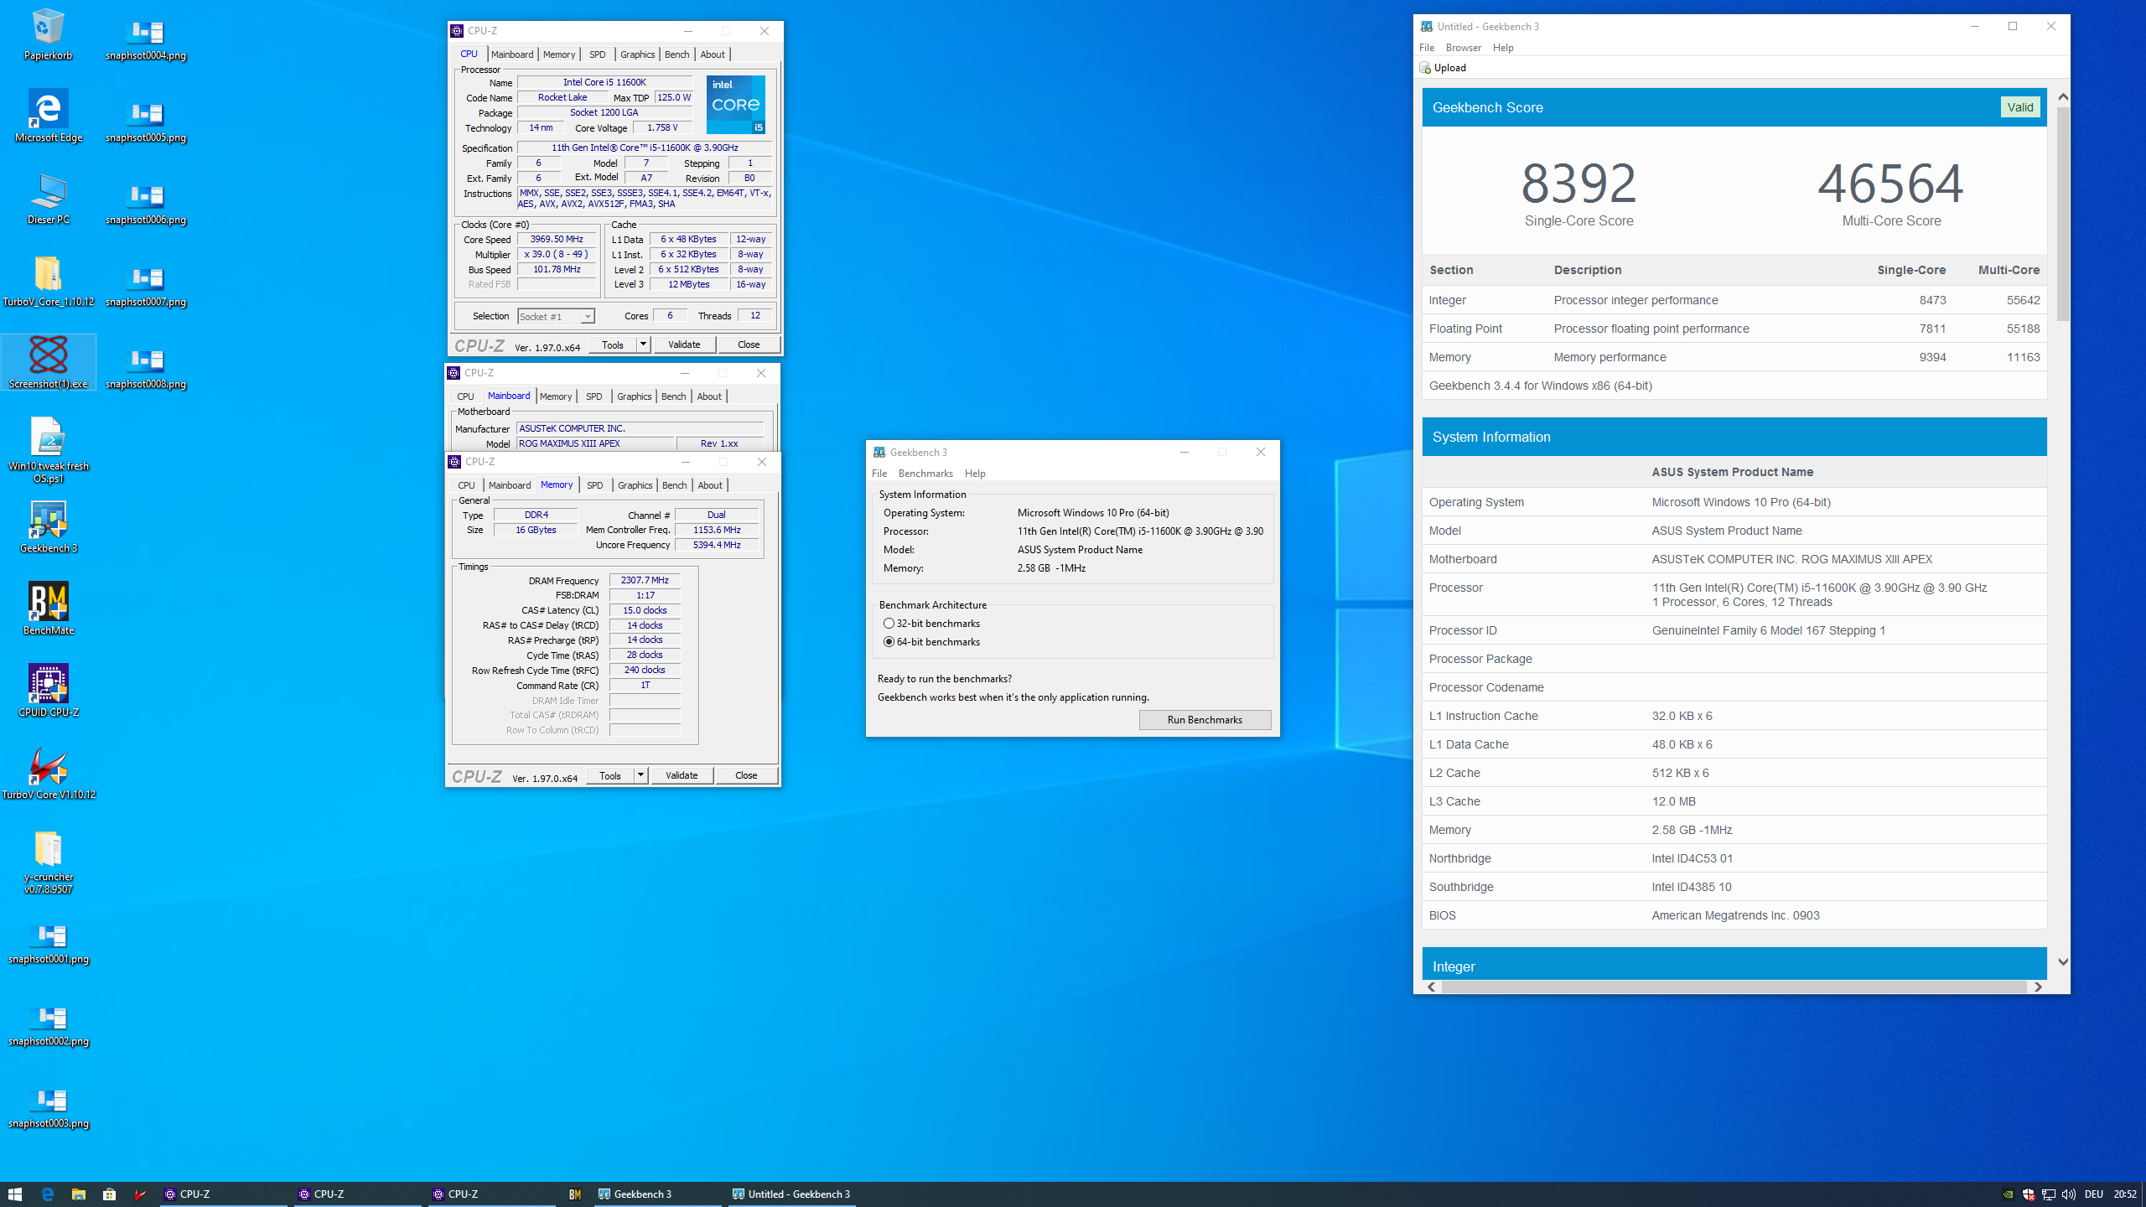Click the Valid badge in Geekbench Score
The width and height of the screenshot is (2146, 1207).
pyautogui.click(x=2019, y=107)
